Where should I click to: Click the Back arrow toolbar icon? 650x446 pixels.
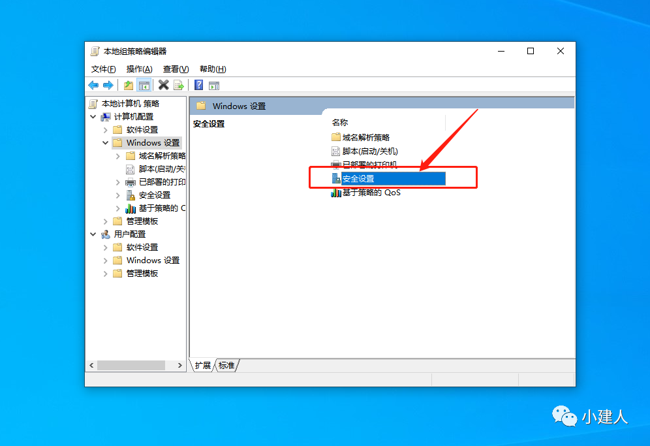[93, 86]
